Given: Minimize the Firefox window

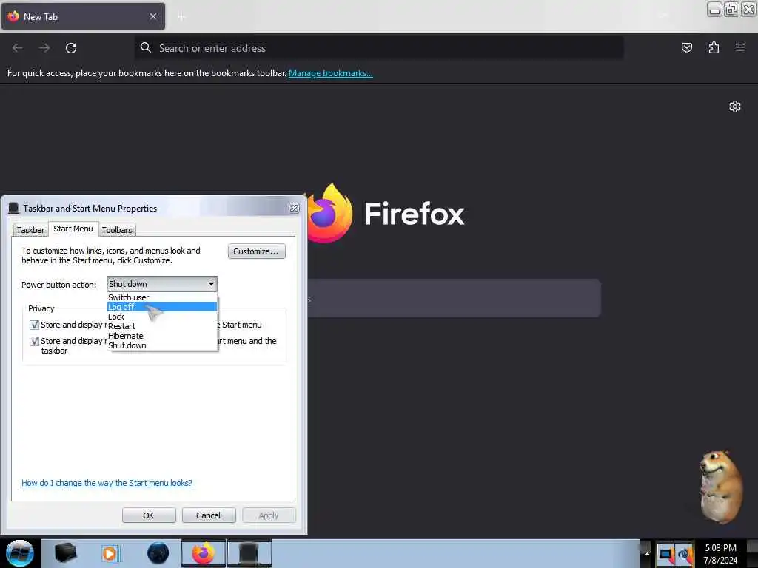Looking at the screenshot, I should (x=714, y=9).
